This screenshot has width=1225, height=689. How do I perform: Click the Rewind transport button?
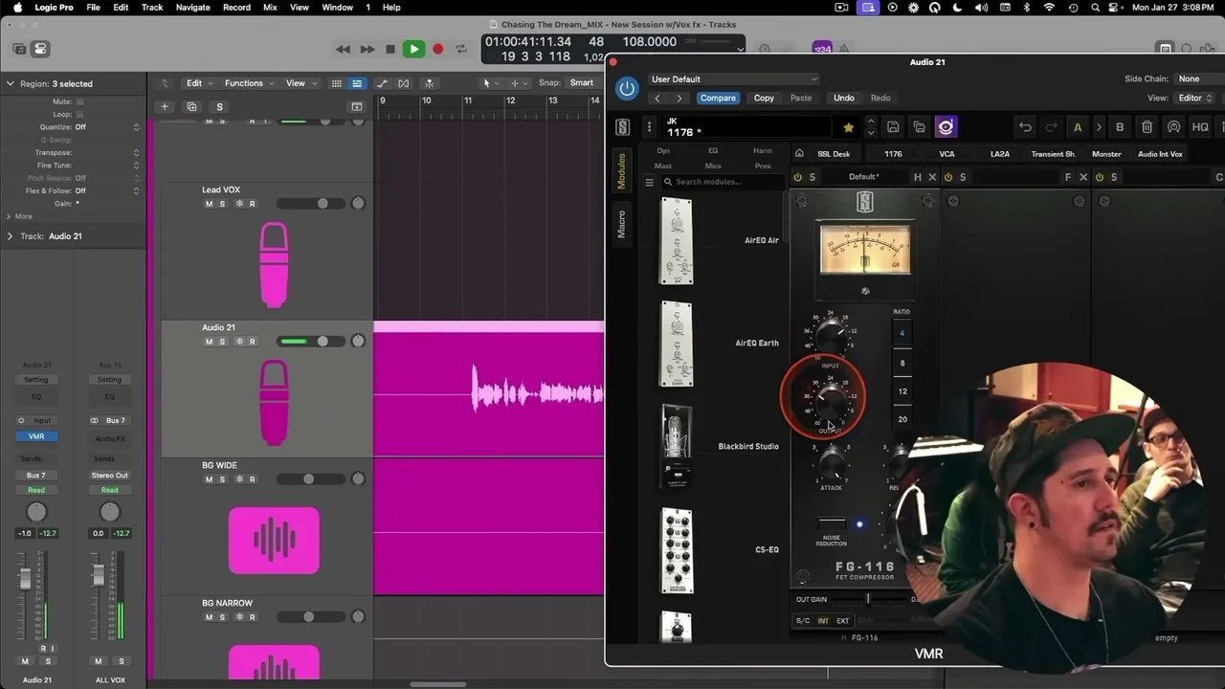click(343, 49)
